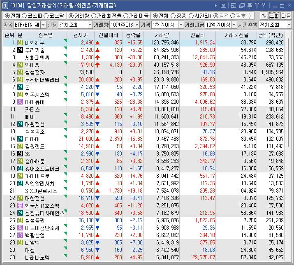The height and width of the screenshot is (265, 294).
Task: Click the 다음 next button
Action: (286, 16)
